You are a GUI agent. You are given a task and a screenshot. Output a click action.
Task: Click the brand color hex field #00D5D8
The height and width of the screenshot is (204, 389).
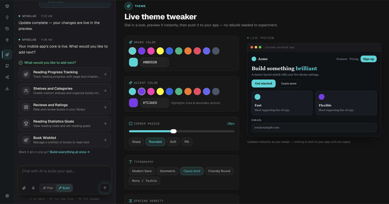click(154, 62)
